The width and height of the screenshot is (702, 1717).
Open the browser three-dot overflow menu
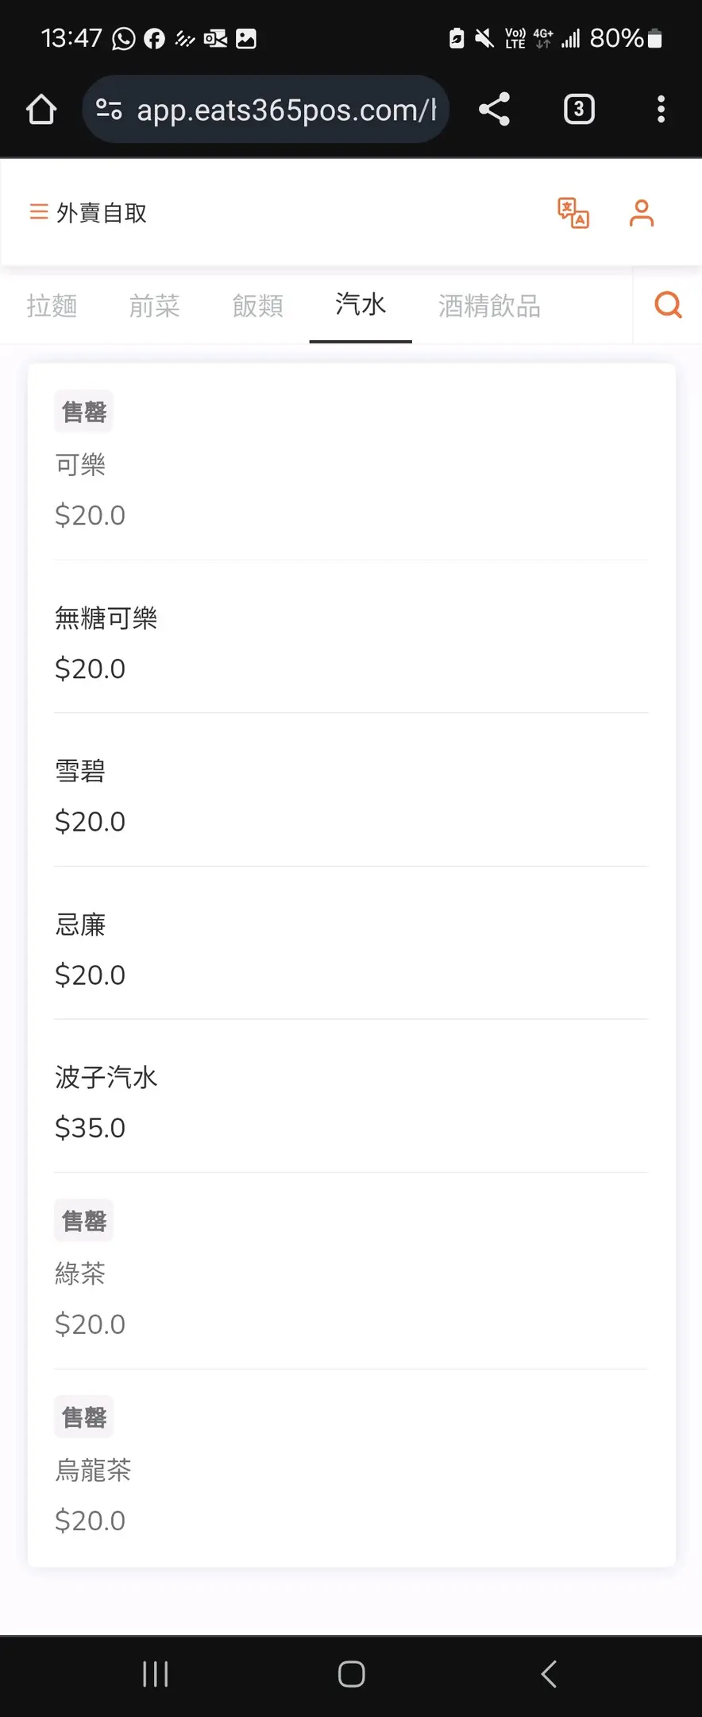[661, 109]
